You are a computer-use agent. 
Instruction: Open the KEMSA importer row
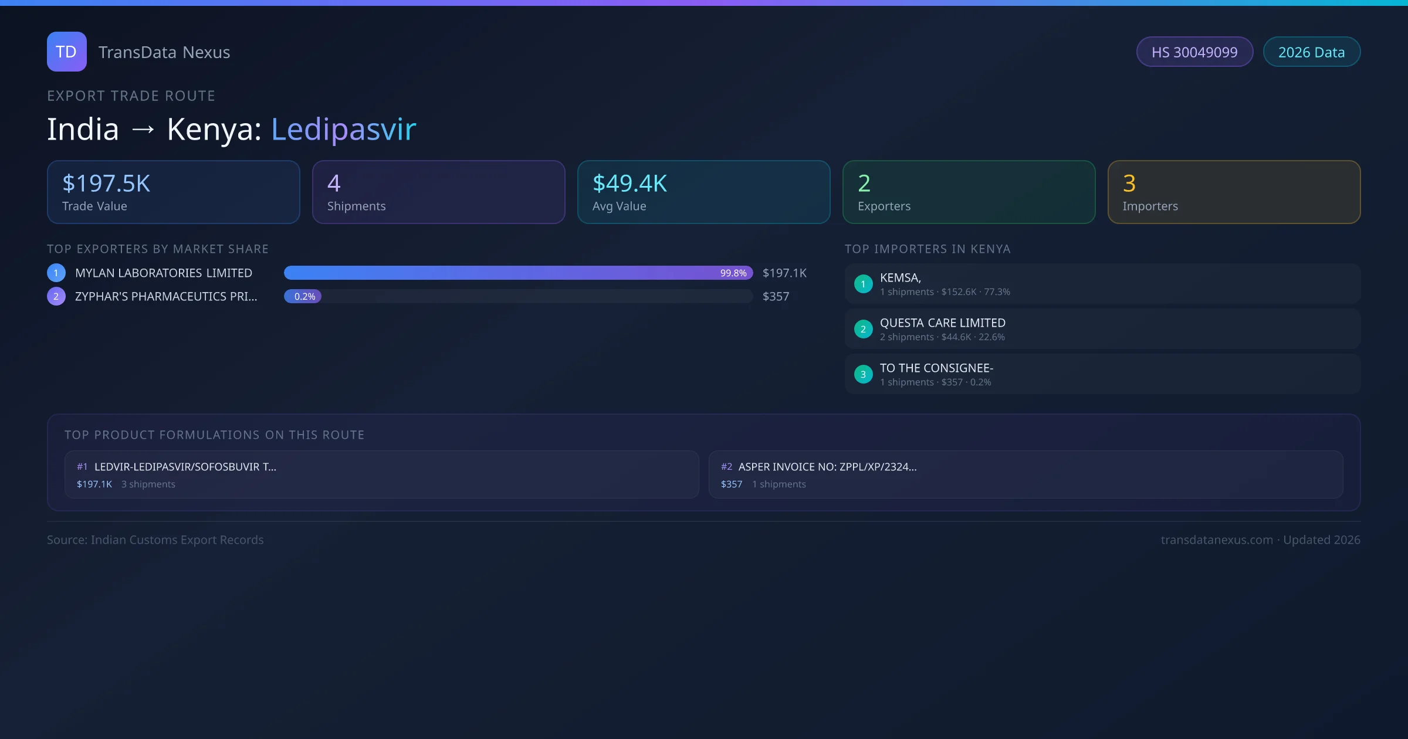click(x=1102, y=284)
